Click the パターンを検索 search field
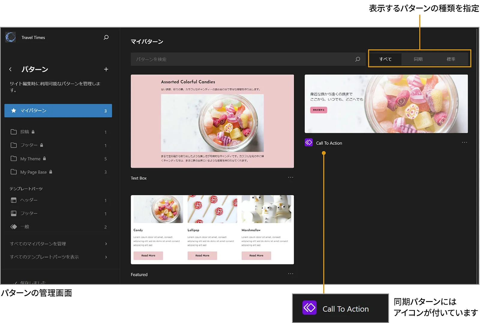480x323 pixels. (x=240, y=59)
